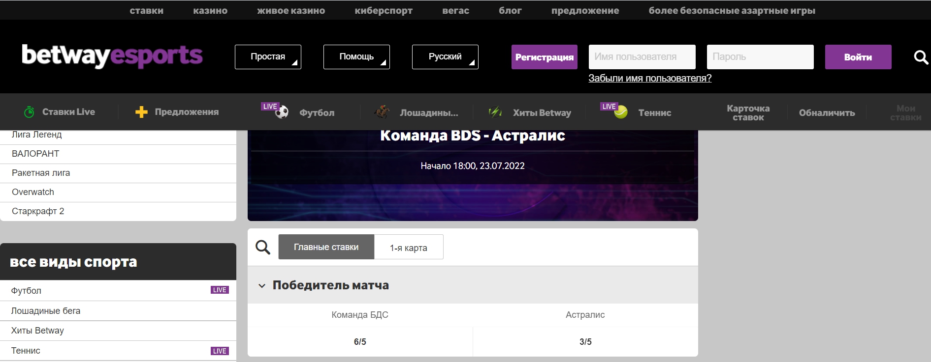Open the Русский language dropdown
Image resolution: width=931 pixels, height=362 pixels.
click(445, 57)
